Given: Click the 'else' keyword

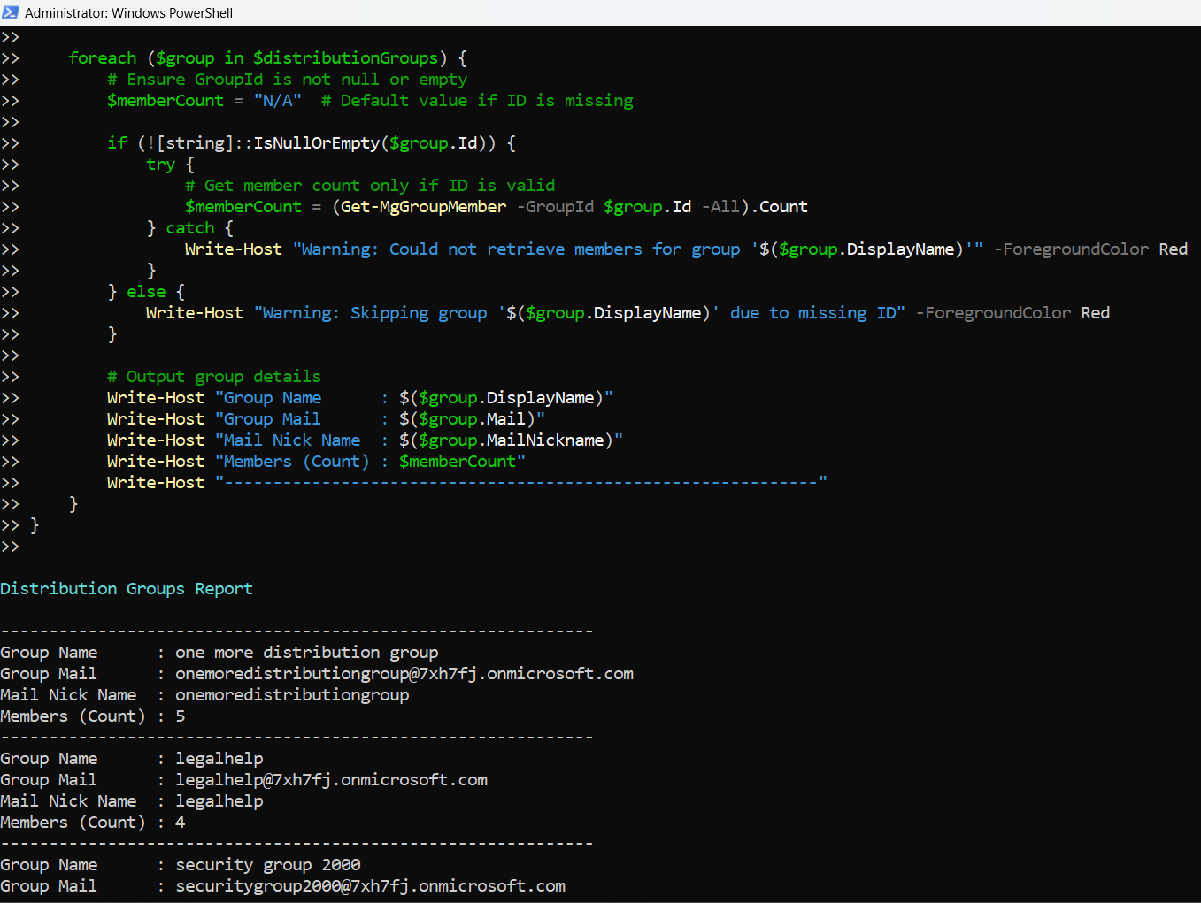Looking at the screenshot, I should (146, 292).
